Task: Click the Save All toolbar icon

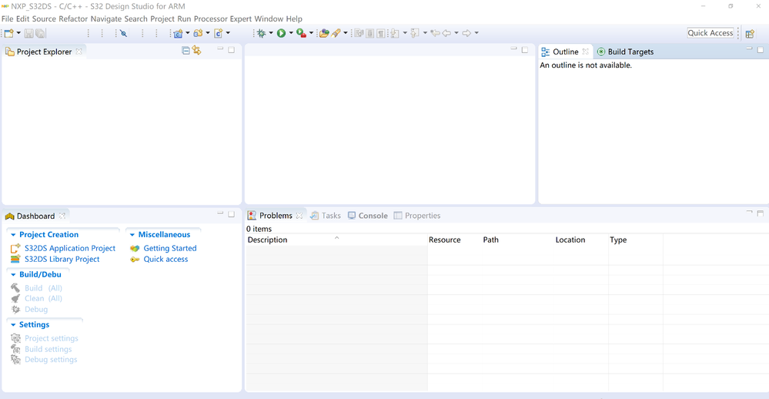Action: (40, 33)
